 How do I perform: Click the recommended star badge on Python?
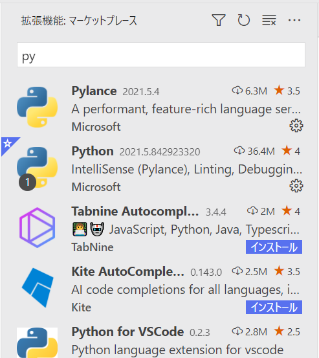coord(7,143)
